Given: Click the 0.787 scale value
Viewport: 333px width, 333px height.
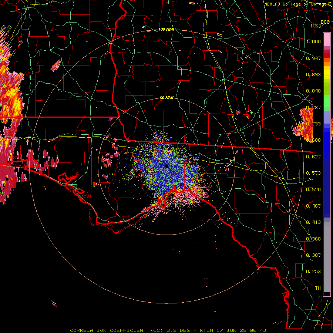Looking at the screenshot, I should tap(313, 107).
